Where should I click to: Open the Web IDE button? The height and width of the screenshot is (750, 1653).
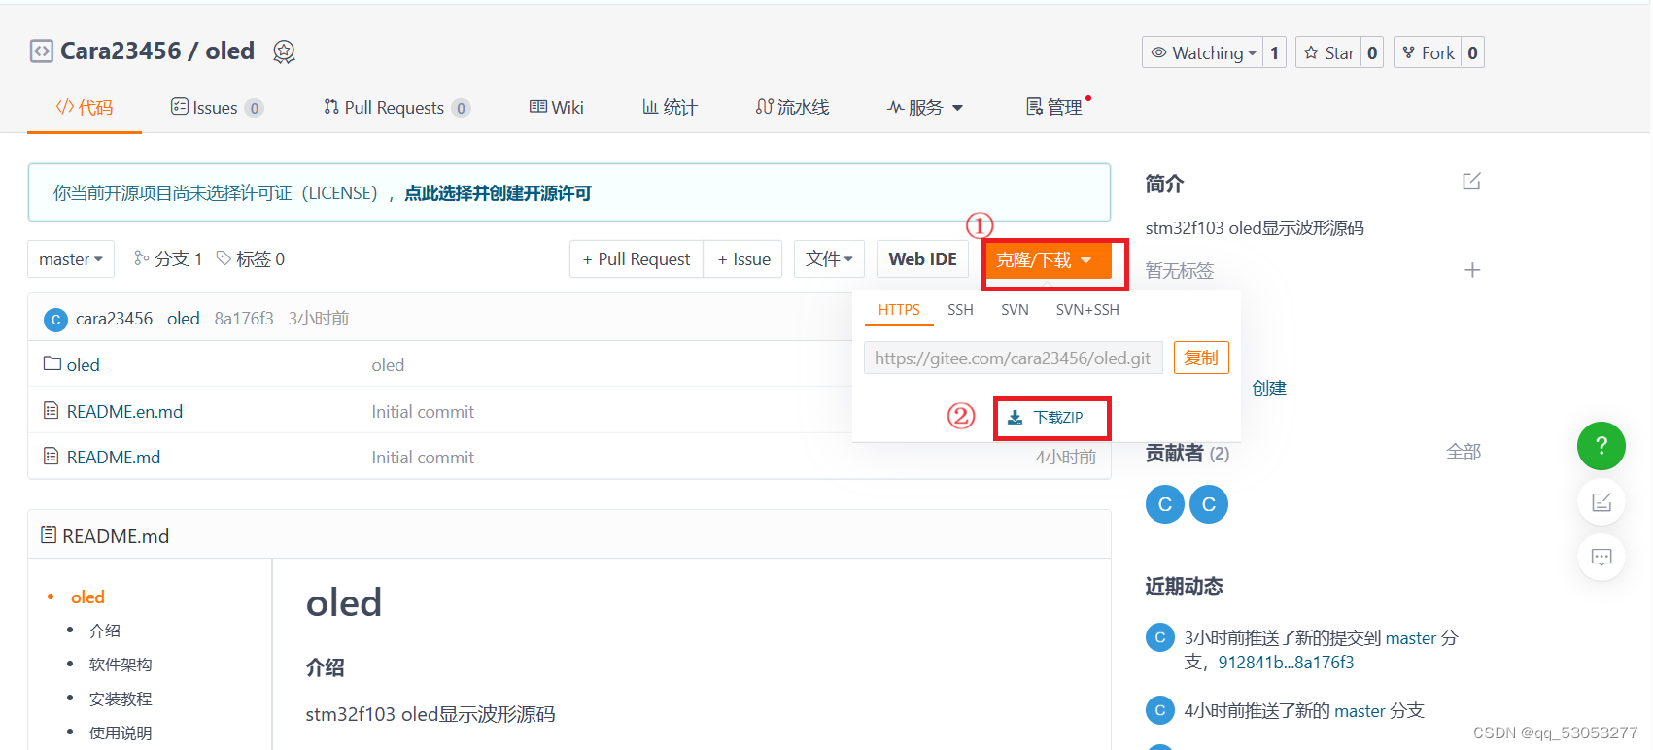click(922, 259)
